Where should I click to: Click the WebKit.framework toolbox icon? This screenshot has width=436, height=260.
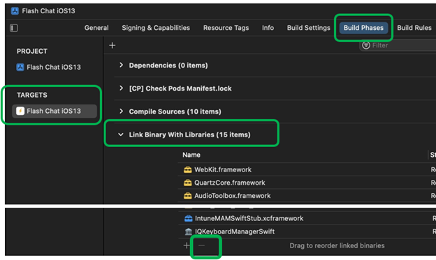click(188, 169)
